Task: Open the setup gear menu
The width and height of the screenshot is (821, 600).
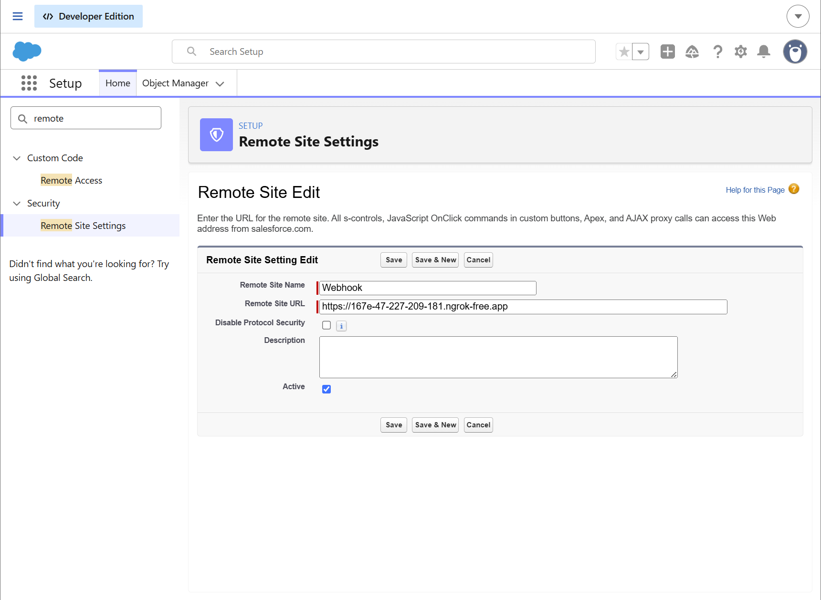Action: coord(741,52)
